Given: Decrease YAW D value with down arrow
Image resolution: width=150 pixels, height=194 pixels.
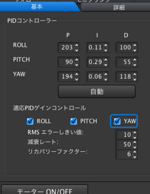Looking at the screenshot, I should pos(135,79).
